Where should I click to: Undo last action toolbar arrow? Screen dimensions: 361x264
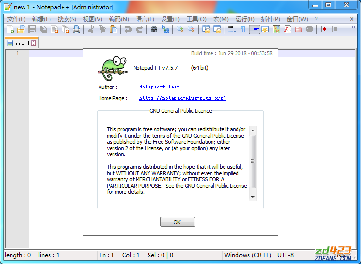click(128, 29)
